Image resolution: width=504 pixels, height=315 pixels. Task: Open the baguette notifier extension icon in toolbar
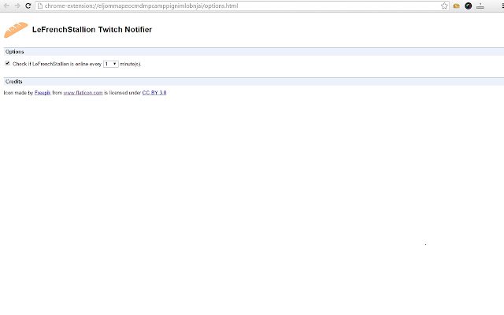point(457,6)
